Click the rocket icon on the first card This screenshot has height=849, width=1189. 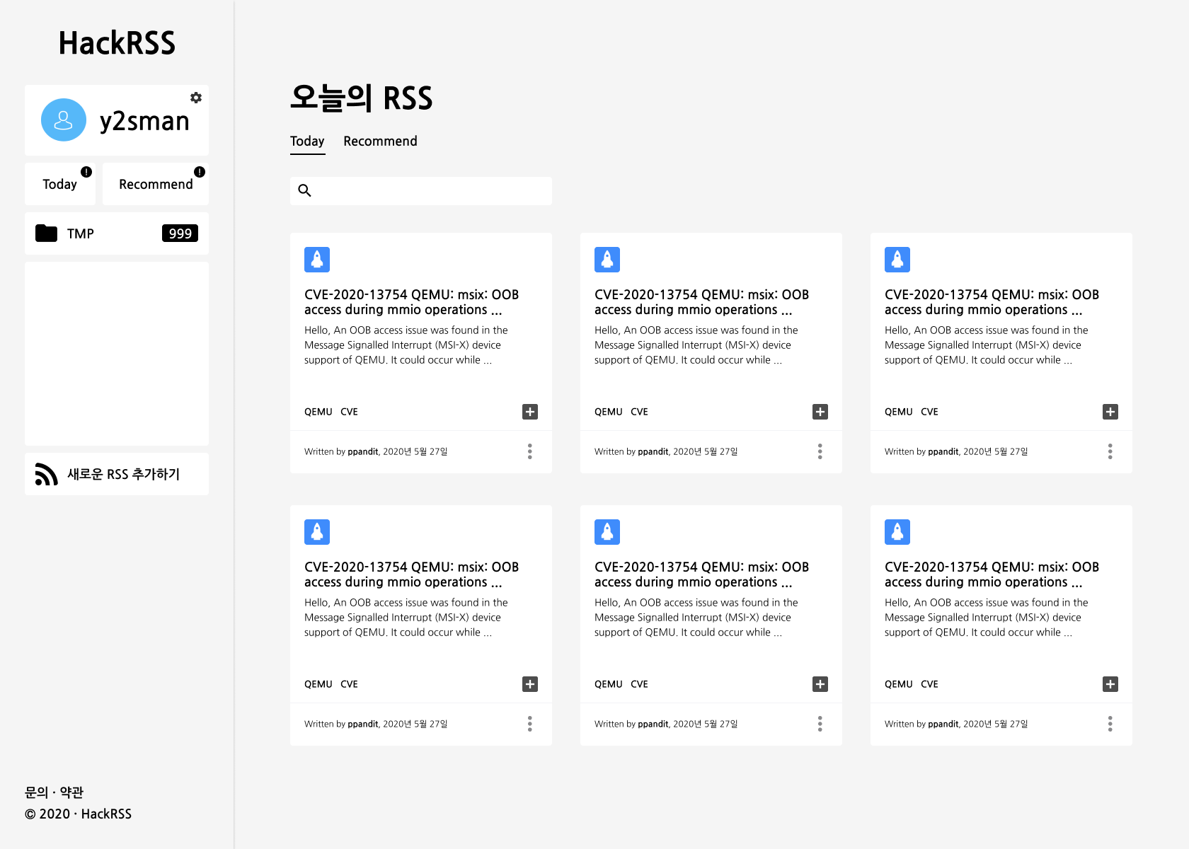[317, 260]
